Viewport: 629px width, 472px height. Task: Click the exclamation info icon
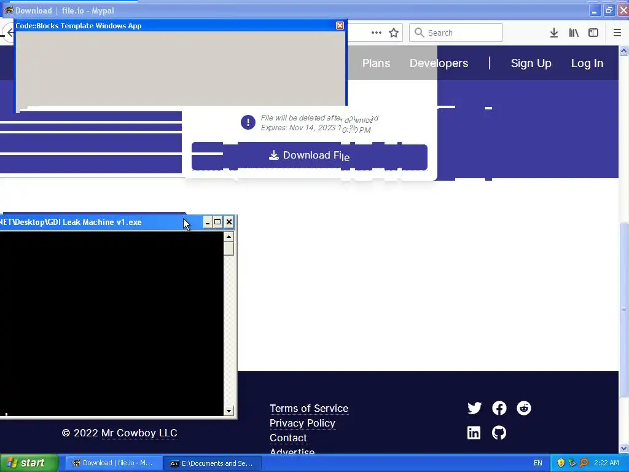coord(248,122)
